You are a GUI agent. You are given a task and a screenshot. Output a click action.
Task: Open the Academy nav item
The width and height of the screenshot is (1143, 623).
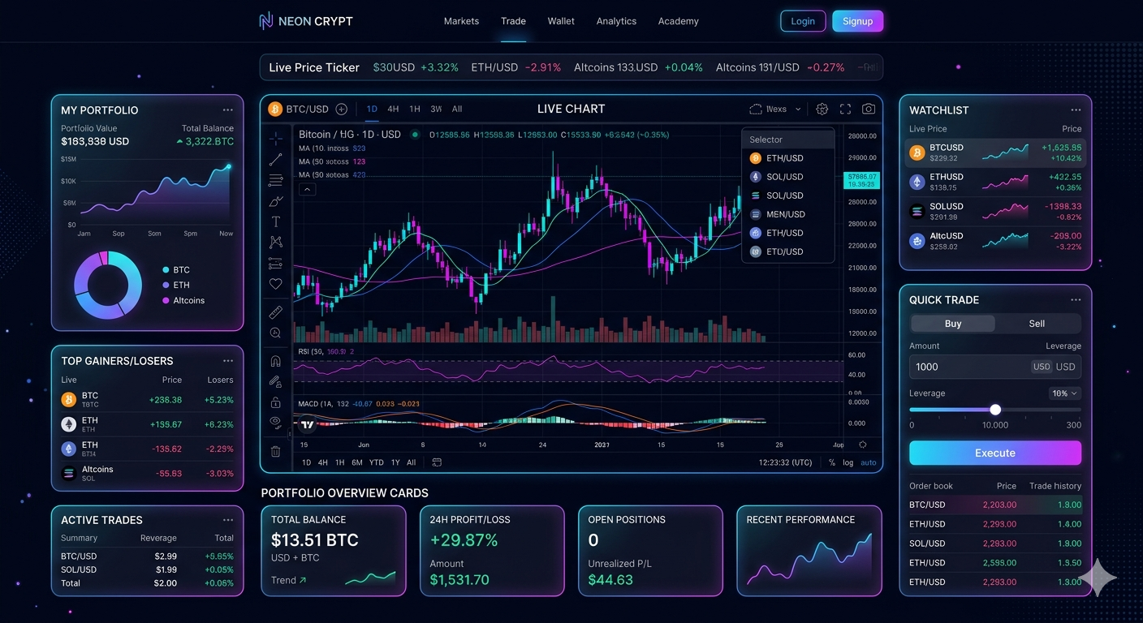[678, 21]
